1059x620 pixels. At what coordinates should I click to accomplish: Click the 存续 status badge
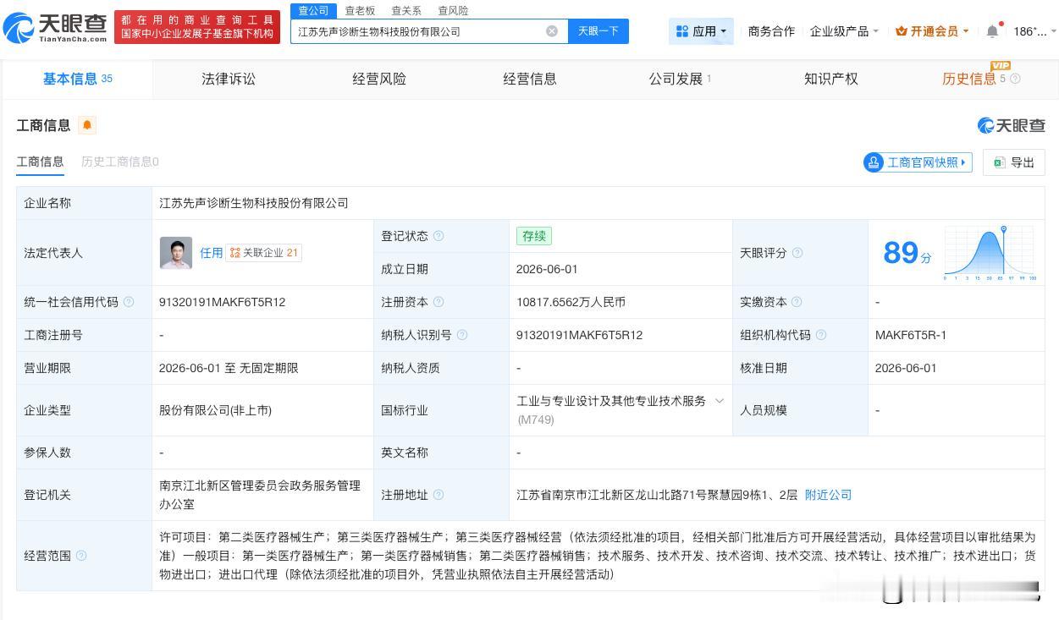(534, 236)
